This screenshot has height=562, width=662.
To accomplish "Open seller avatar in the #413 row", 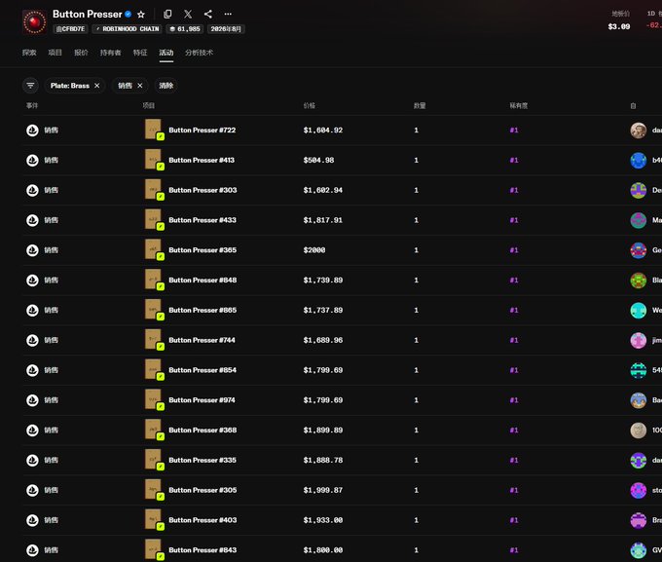I will [639, 160].
